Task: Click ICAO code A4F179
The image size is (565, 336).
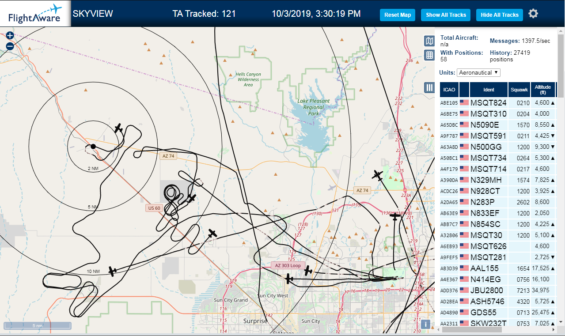Action: (x=449, y=169)
